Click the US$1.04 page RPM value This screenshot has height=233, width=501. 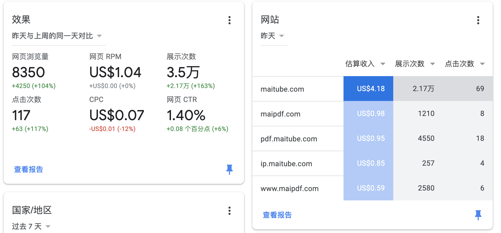[x=115, y=72]
